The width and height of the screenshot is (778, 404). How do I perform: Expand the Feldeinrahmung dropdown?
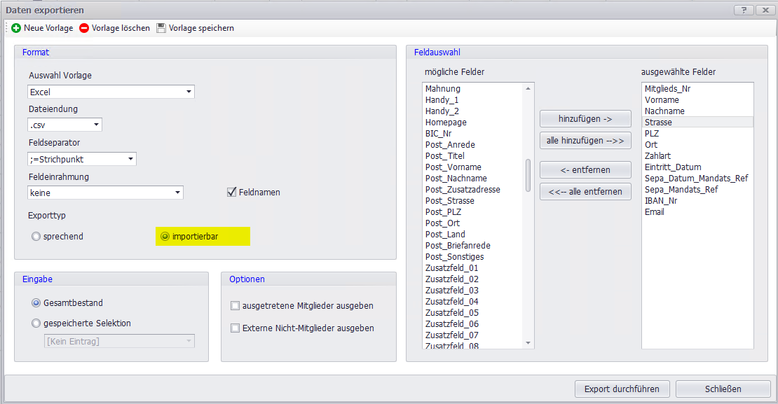coord(177,193)
